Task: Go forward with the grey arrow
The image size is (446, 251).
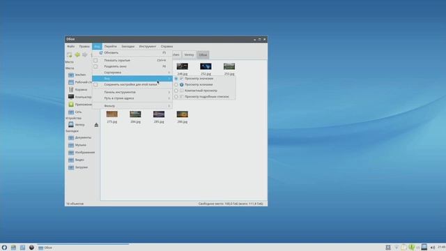Action: point(85,54)
